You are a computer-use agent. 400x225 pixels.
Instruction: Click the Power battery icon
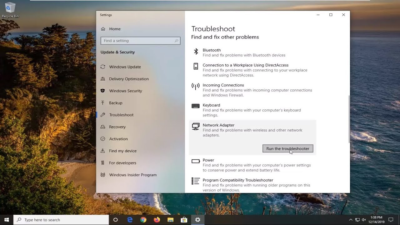coord(196,161)
